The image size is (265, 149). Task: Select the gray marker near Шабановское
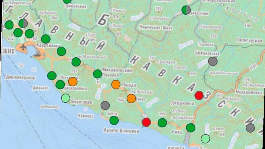tap(213, 61)
